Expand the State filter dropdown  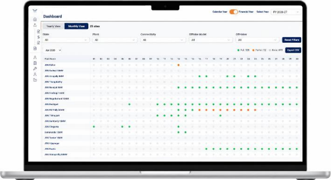pyautogui.click(x=66, y=40)
